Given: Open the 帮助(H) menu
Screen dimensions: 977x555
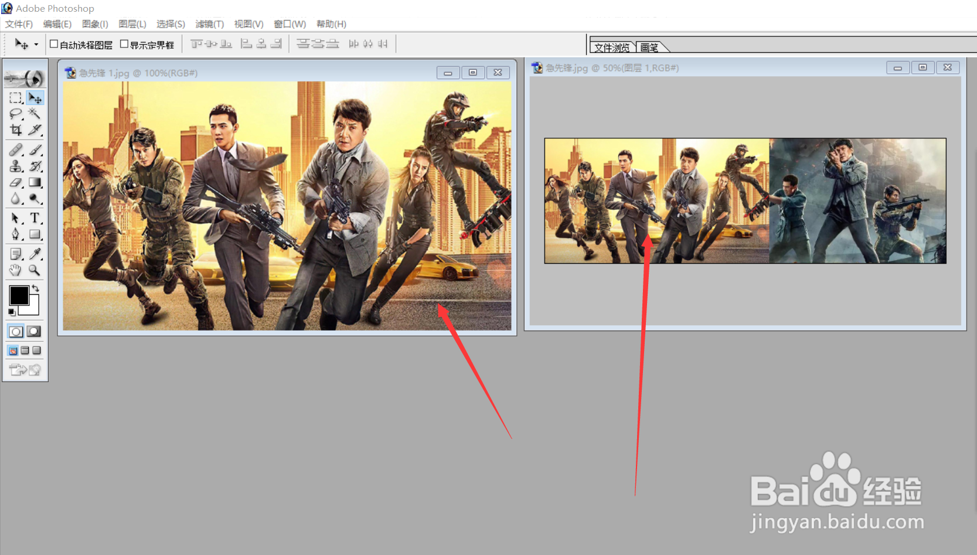Looking at the screenshot, I should coord(331,24).
